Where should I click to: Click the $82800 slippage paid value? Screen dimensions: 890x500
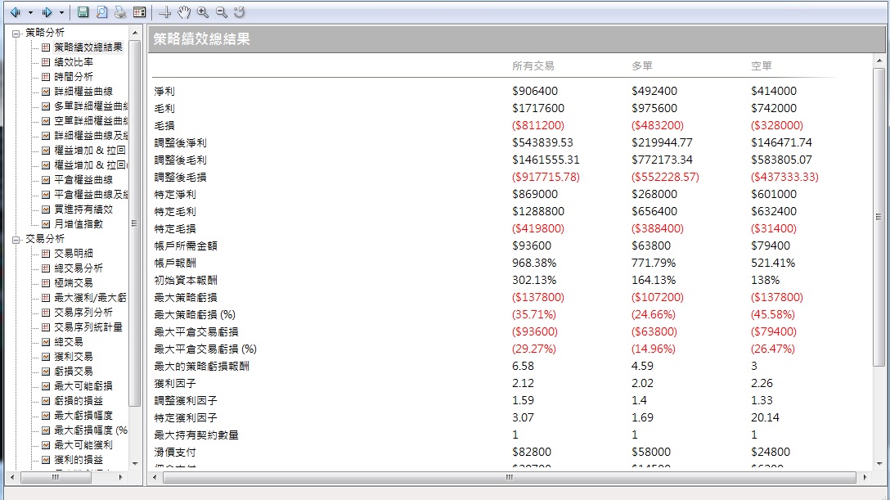pos(531,452)
